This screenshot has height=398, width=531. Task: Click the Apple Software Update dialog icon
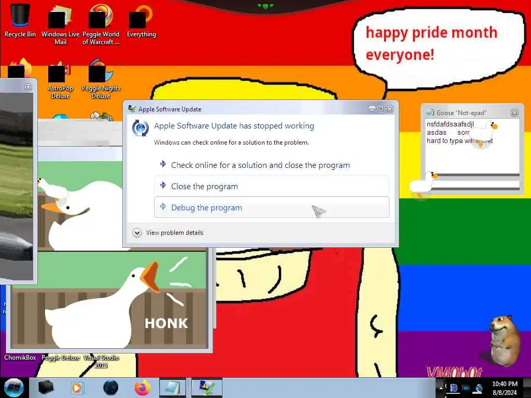coord(140,128)
